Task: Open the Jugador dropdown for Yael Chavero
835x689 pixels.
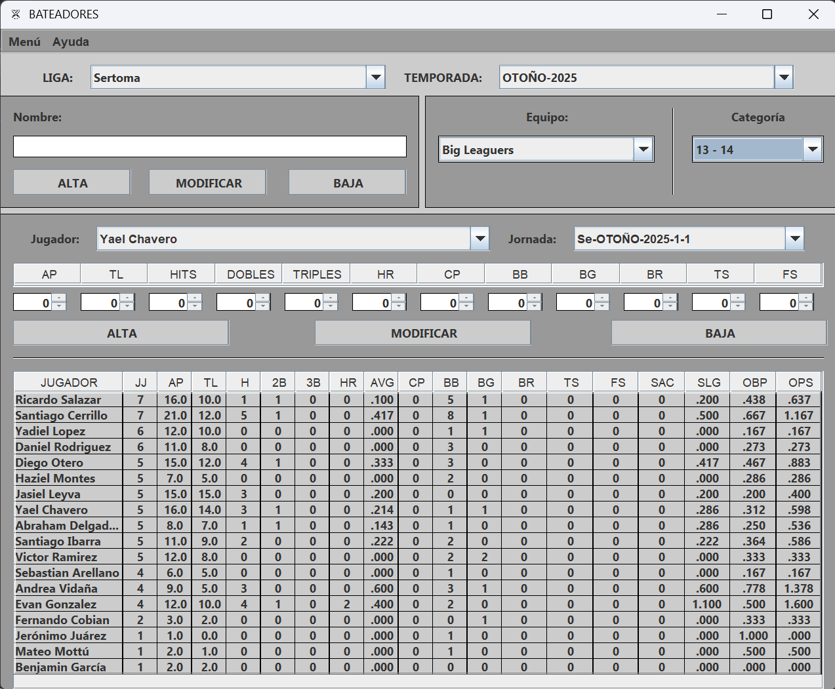Action: click(480, 239)
